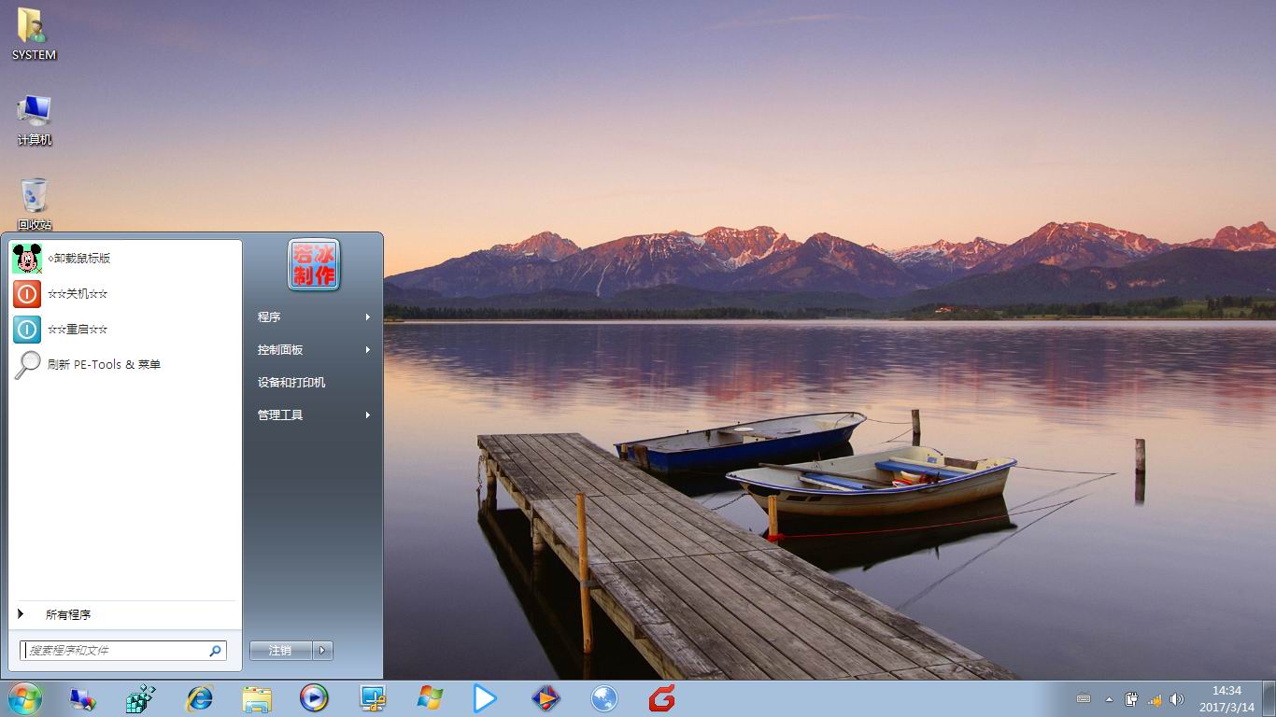Open the SYSTEM folder desktop icon

pyautogui.click(x=34, y=34)
